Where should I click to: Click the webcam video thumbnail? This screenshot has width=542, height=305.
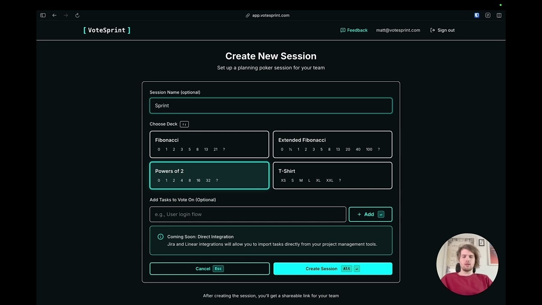coord(467,264)
